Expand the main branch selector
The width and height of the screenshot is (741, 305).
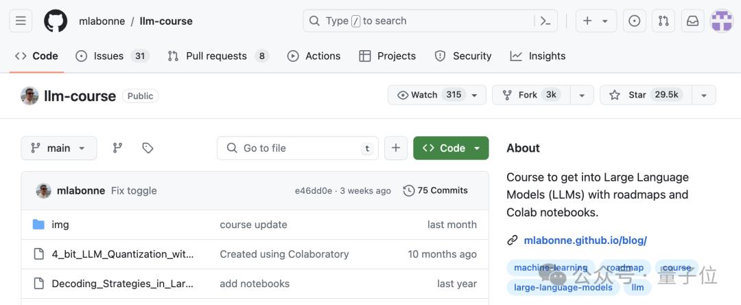(59, 148)
